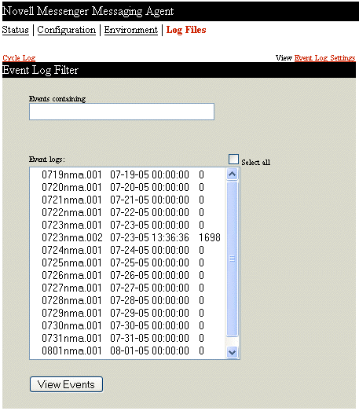Viewport: 359px width, 411px height.
Task: Select log 0801nma.001 in the list
Action: click(127, 350)
